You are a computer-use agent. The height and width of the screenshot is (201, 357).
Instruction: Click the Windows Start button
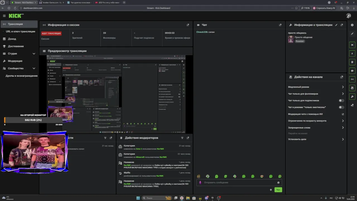pos(138,198)
